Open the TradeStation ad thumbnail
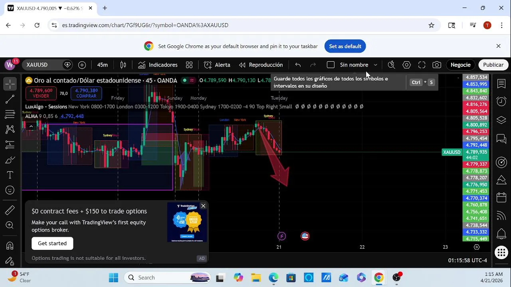The height and width of the screenshot is (287, 511). 187,222
